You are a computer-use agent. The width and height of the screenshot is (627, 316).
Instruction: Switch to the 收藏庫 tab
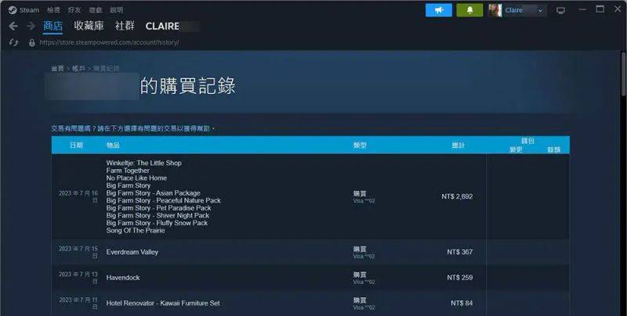pos(89,26)
